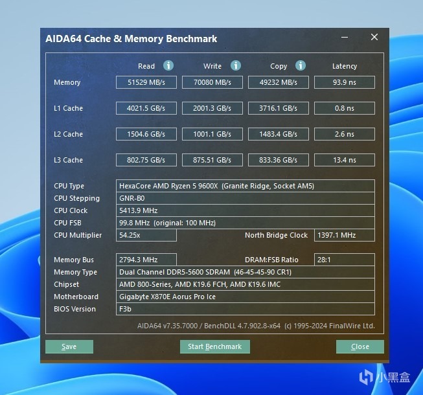
Task: Click CPU Stepping field GNR-B0
Action: coord(246,198)
